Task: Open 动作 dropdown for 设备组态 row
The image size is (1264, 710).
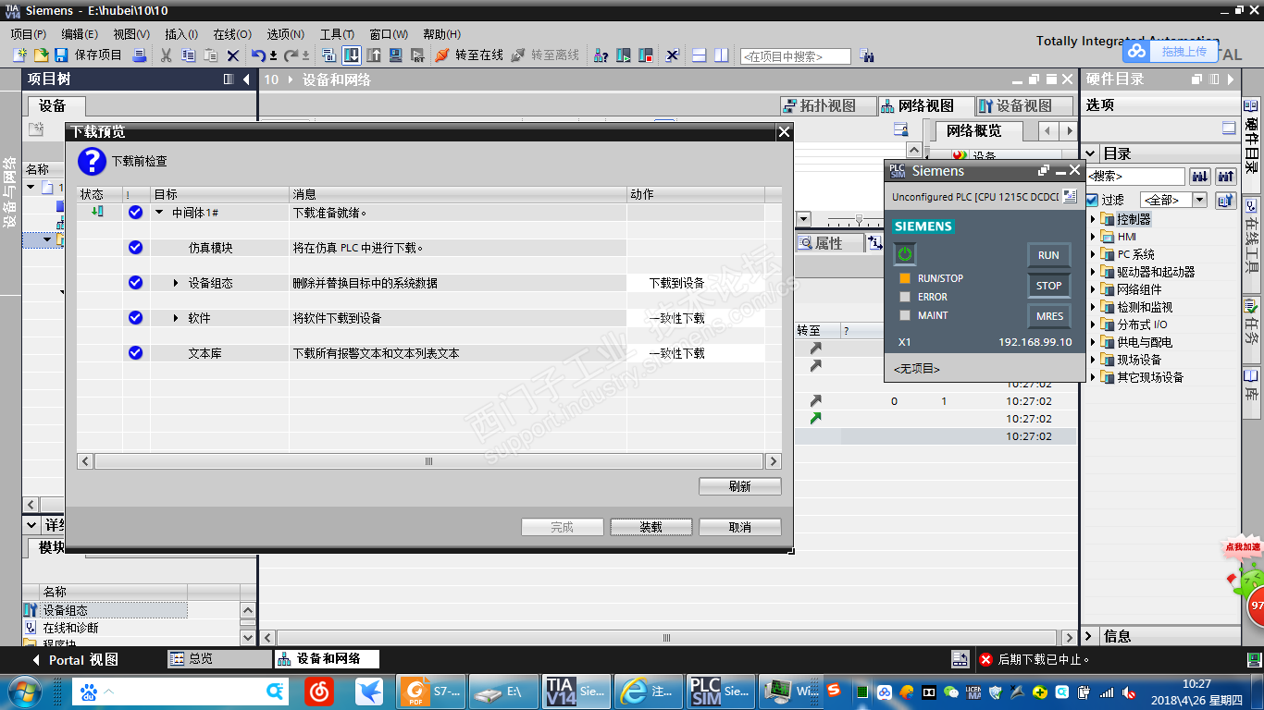Action: tap(696, 283)
